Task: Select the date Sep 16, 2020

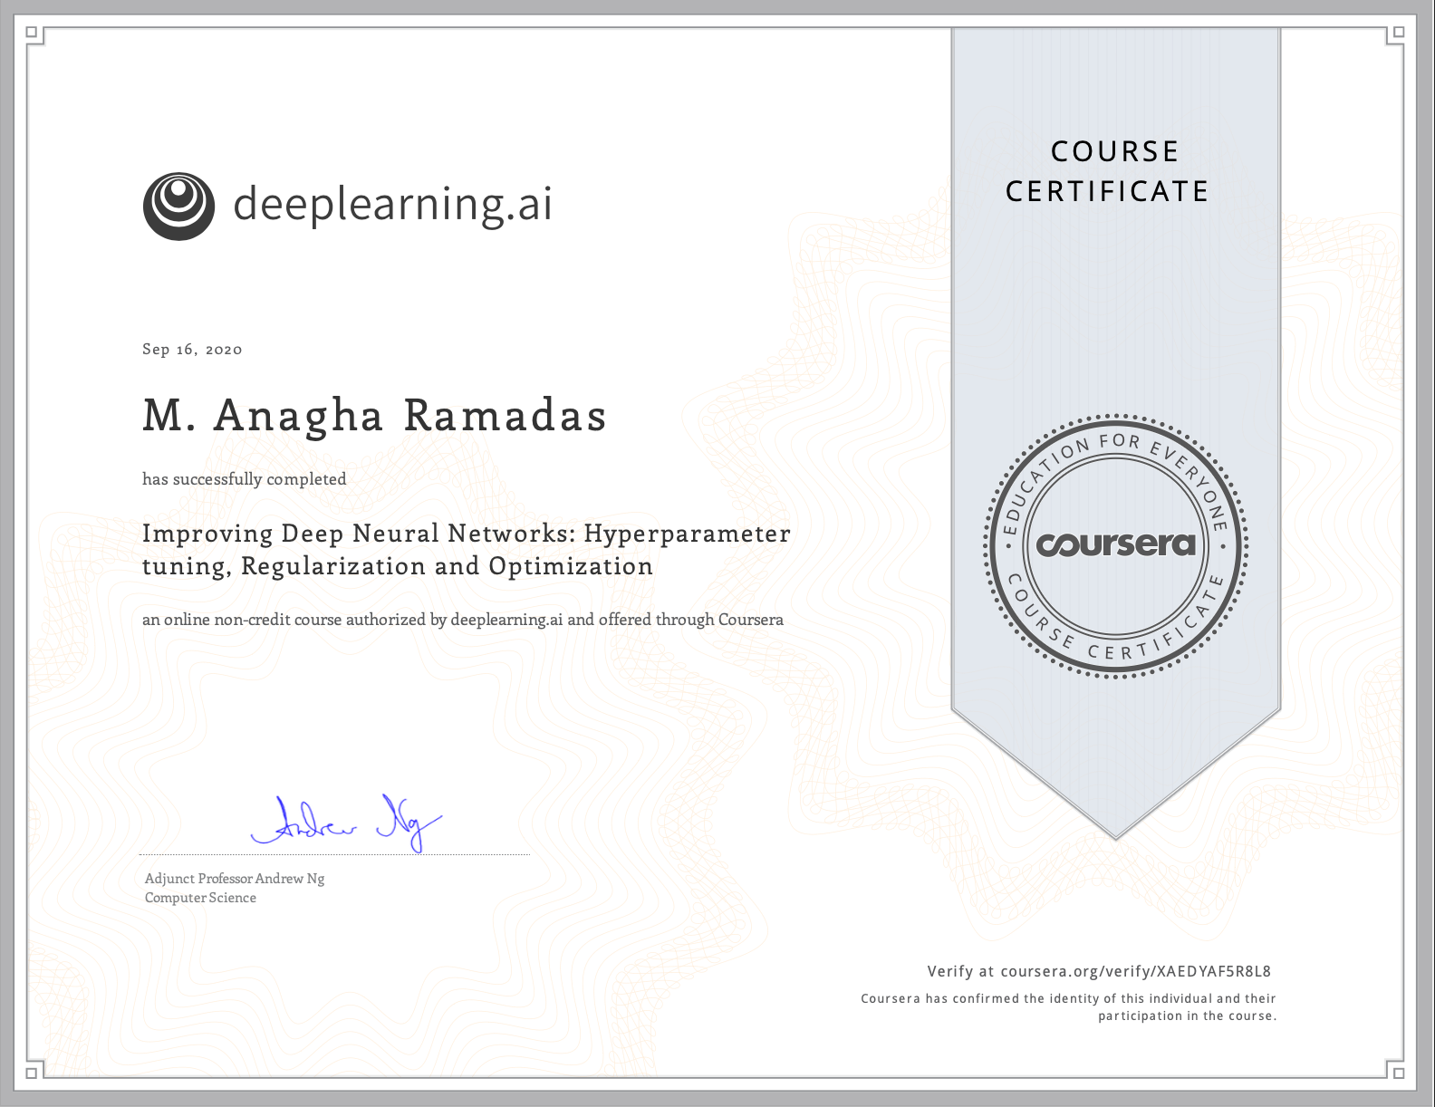Action: click(192, 350)
